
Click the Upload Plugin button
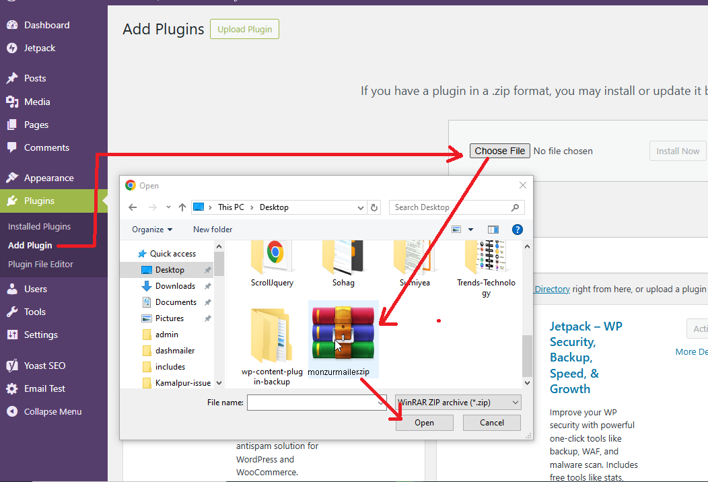click(244, 30)
